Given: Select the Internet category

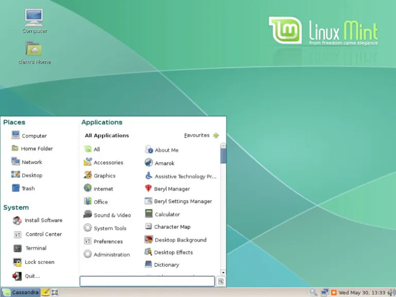Looking at the screenshot, I should (x=103, y=189).
